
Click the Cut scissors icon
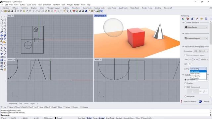point(18,11)
